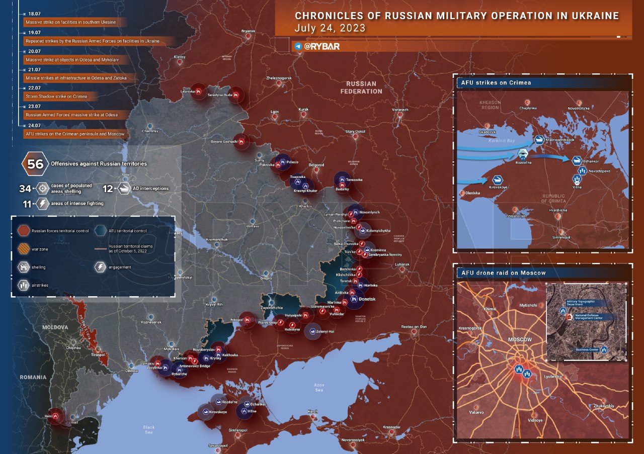Click the airstrikes icon in the legend
644x454 pixels.
[x=23, y=285]
